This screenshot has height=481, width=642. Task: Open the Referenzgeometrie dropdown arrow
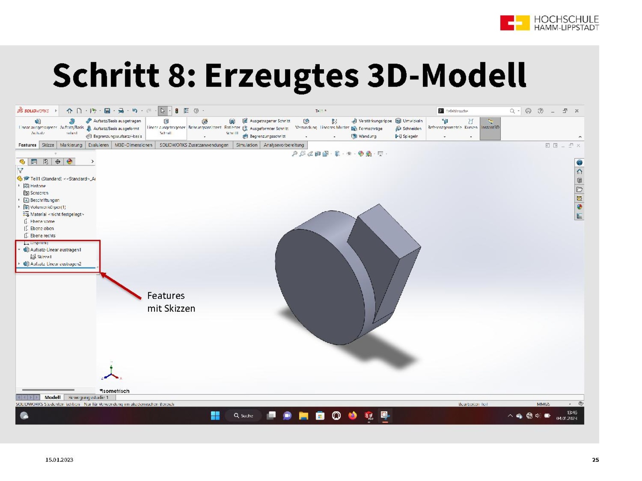[444, 137]
